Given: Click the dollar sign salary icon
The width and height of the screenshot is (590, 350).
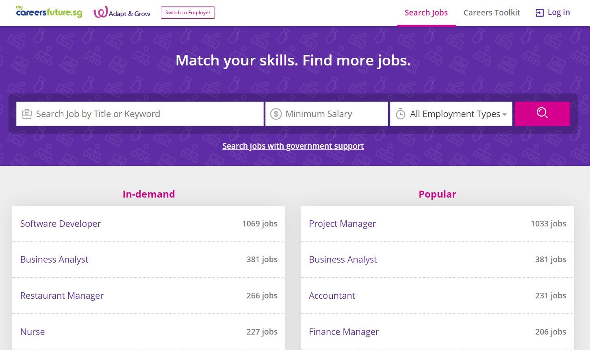Looking at the screenshot, I should (276, 114).
